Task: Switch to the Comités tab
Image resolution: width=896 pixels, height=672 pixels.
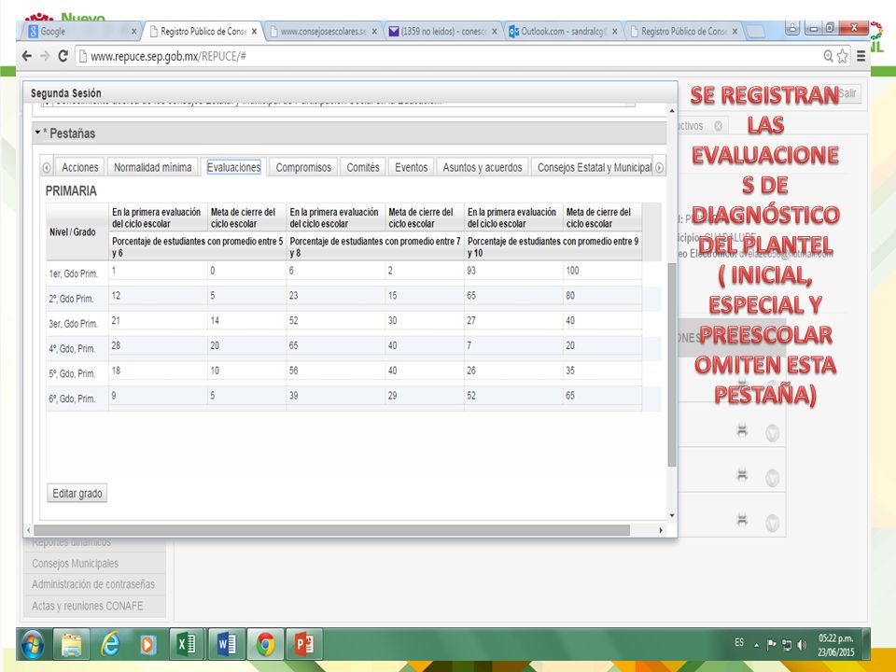Action: coord(363,167)
